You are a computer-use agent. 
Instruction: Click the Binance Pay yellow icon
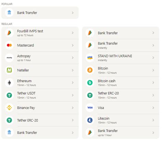coord(9,108)
